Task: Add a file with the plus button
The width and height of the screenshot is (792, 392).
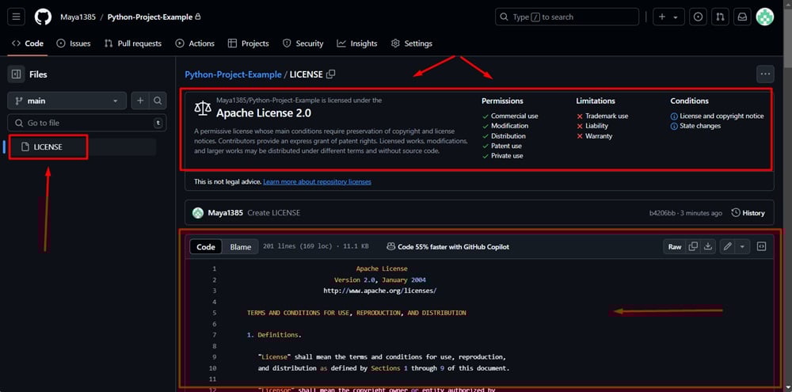Action: (140, 101)
